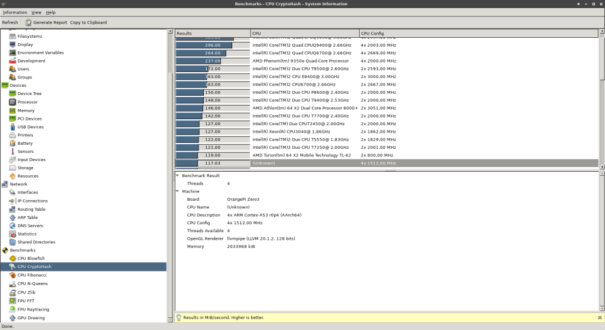The image size is (605, 330).
Task: Select the CPU Blowfish benchmark icon
Action: coord(13,259)
